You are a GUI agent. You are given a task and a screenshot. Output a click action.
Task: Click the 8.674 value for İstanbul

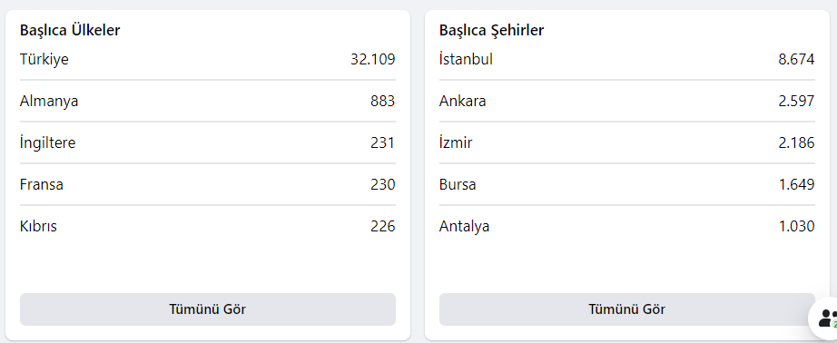796,59
